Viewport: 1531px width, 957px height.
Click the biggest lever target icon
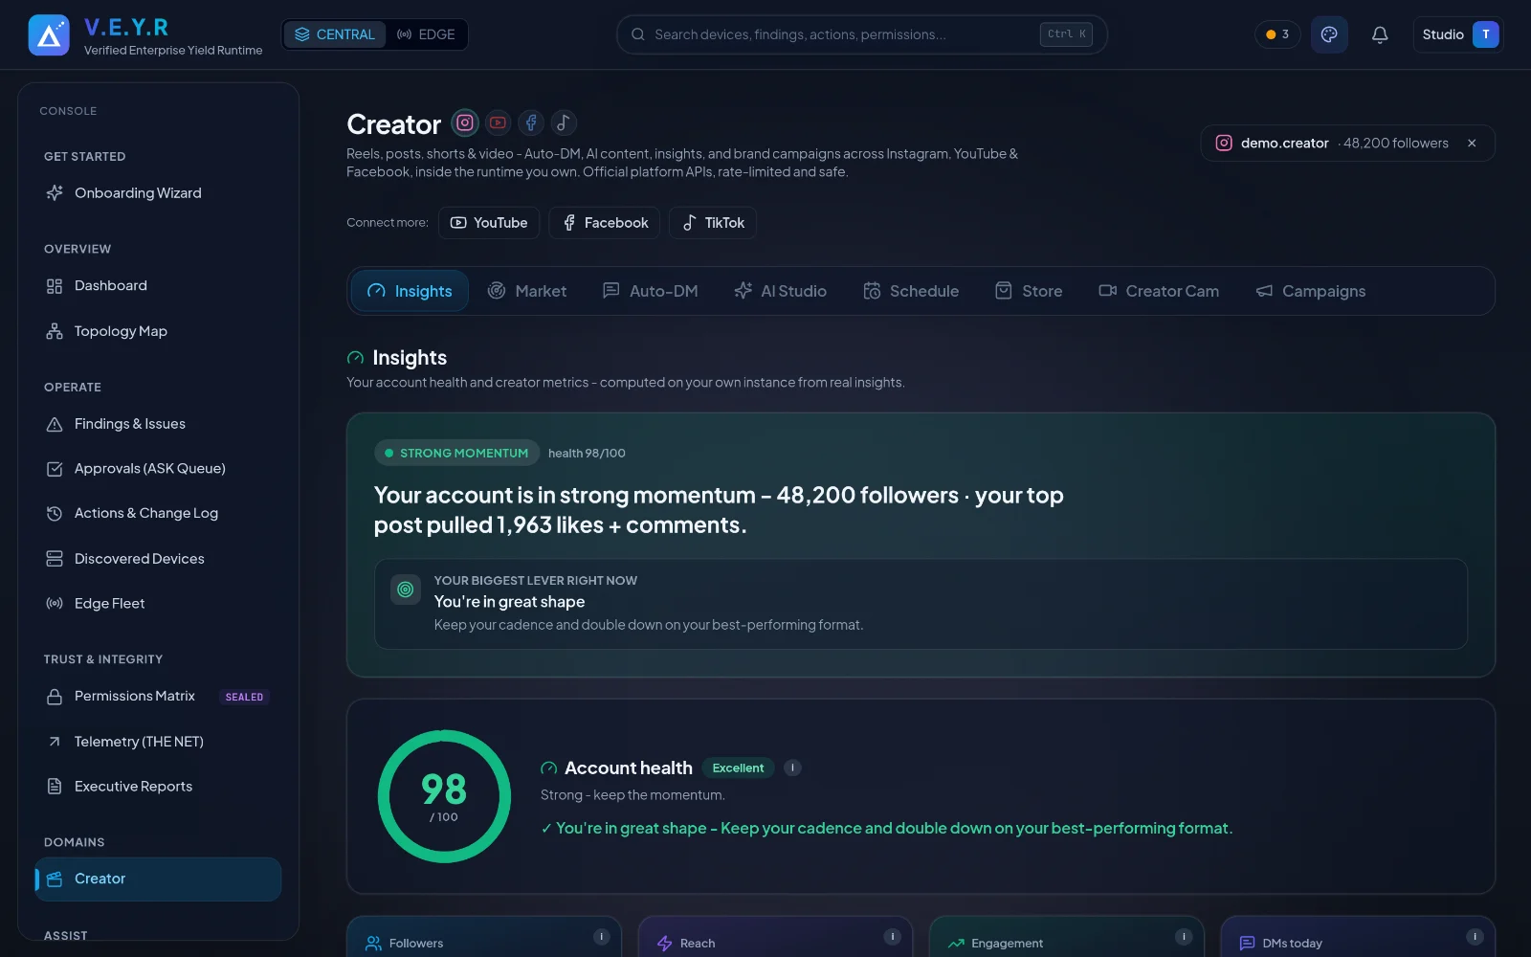(x=406, y=590)
